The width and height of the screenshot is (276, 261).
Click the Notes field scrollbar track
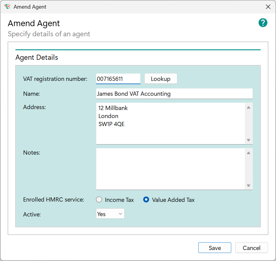[x=249, y=169]
